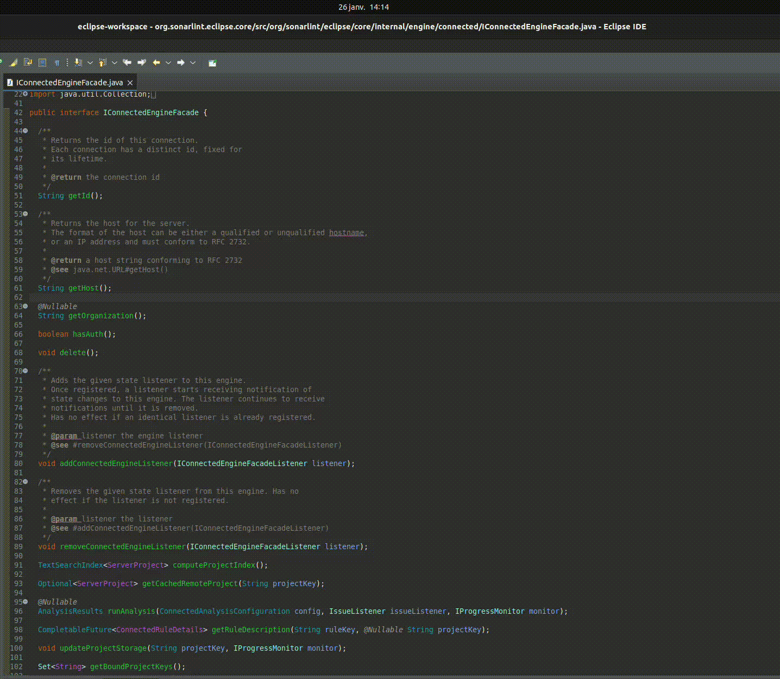
Task: Click line number 61 in the ruler
Action: [18, 288]
